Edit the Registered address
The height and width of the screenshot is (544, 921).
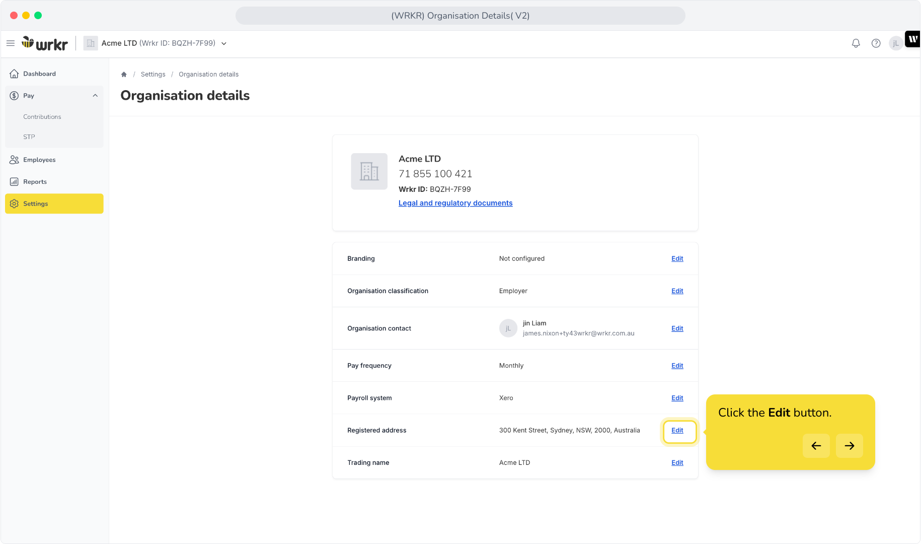click(677, 430)
